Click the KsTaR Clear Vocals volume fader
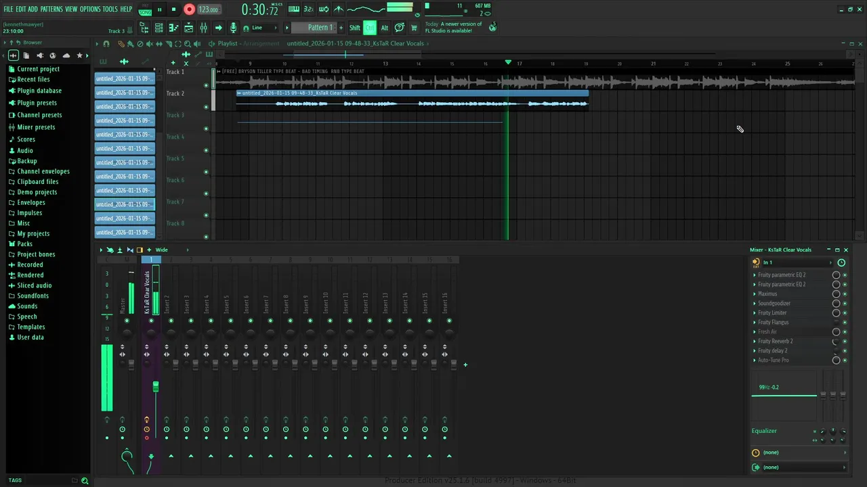This screenshot has height=487, width=867. [x=156, y=387]
